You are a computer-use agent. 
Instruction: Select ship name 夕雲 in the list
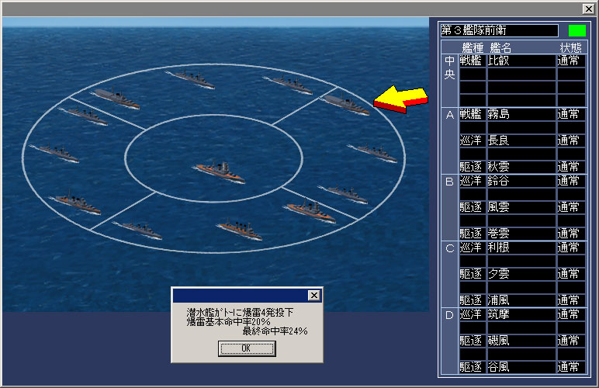(521, 274)
